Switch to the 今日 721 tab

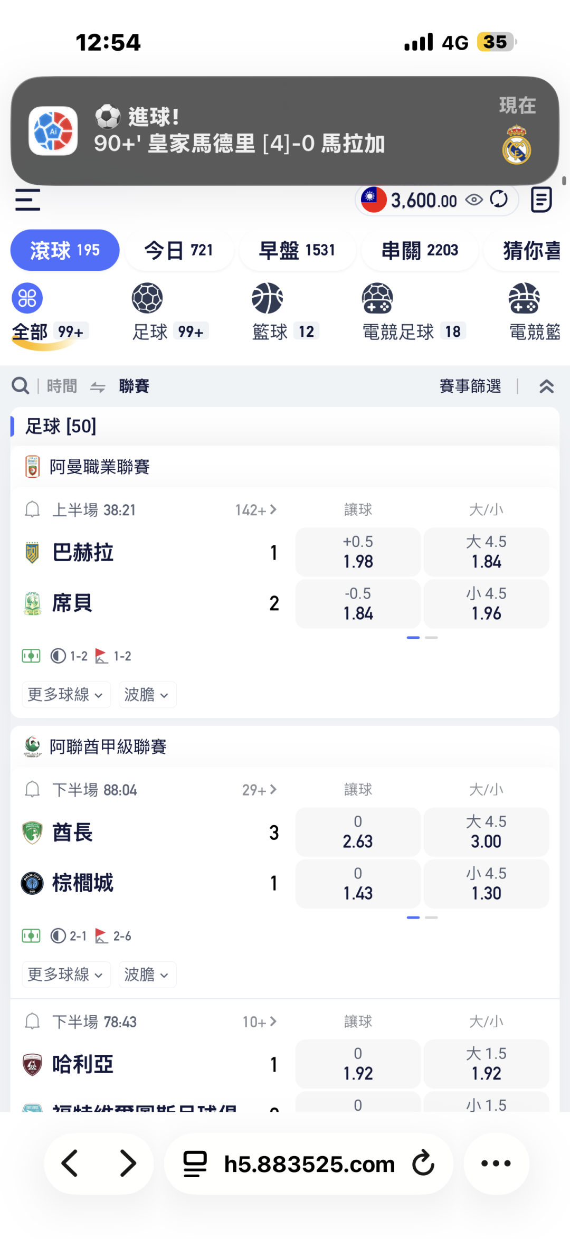coord(179,250)
